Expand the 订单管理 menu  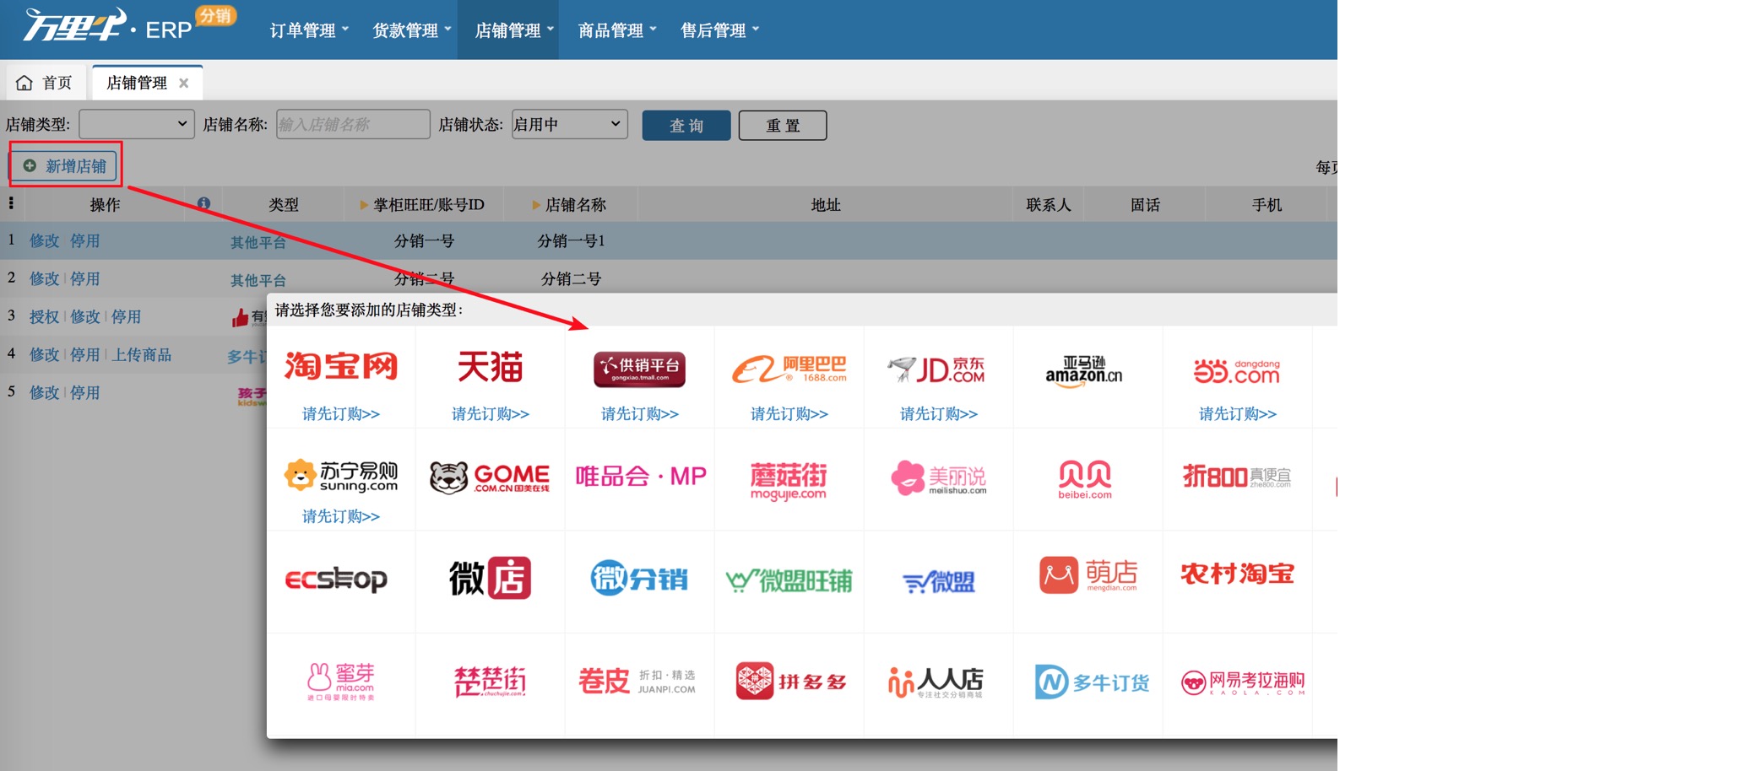tap(309, 30)
